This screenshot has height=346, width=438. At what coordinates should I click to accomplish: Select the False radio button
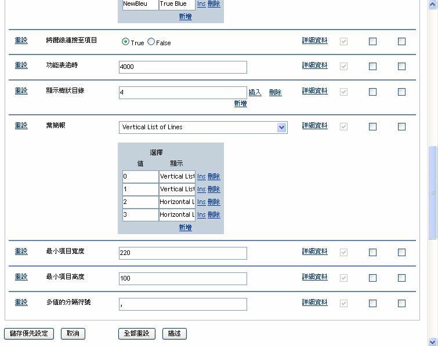tap(151, 42)
